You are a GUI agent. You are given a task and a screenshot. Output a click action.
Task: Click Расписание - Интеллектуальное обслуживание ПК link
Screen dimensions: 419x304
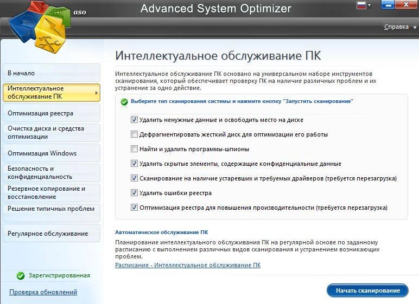pos(188,265)
